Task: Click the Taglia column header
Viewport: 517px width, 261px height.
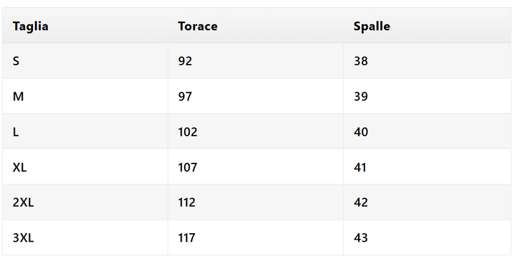Action: pyautogui.click(x=30, y=26)
